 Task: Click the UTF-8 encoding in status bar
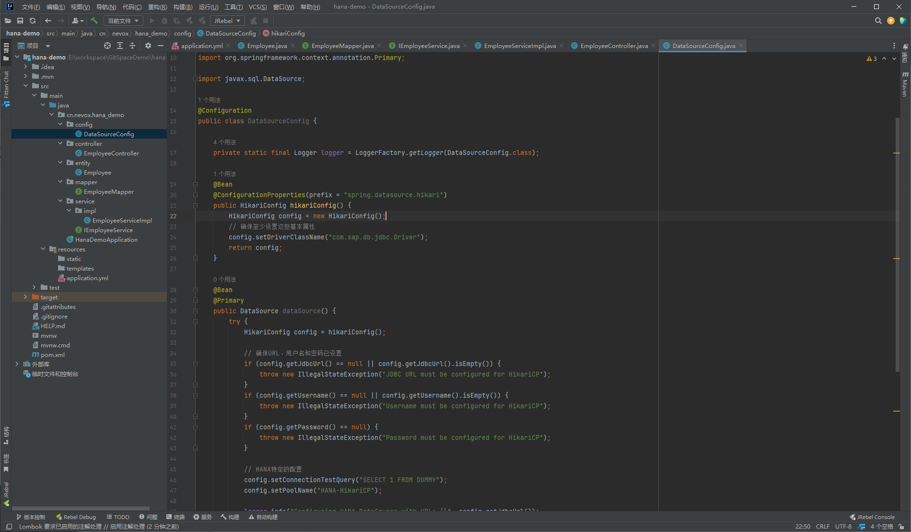click(x=843, y=526)
